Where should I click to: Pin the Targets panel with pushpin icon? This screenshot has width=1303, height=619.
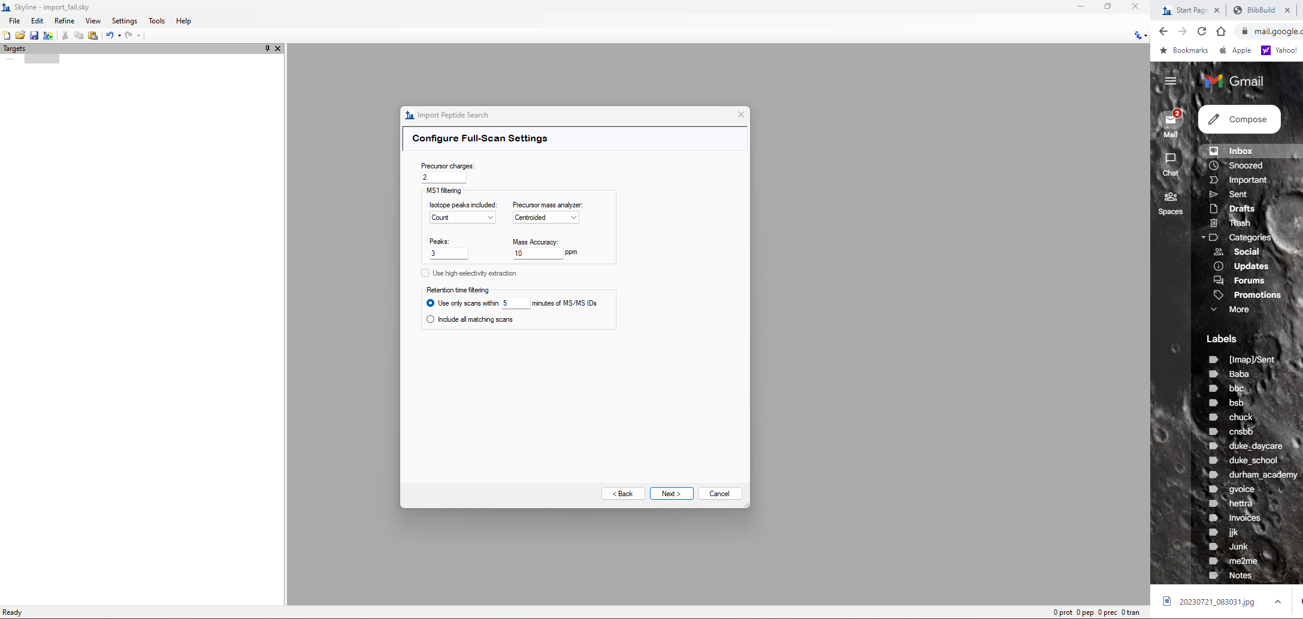(x=267, y=49)
